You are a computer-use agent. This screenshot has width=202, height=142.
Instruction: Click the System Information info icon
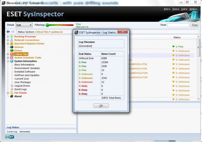point(12,61)
